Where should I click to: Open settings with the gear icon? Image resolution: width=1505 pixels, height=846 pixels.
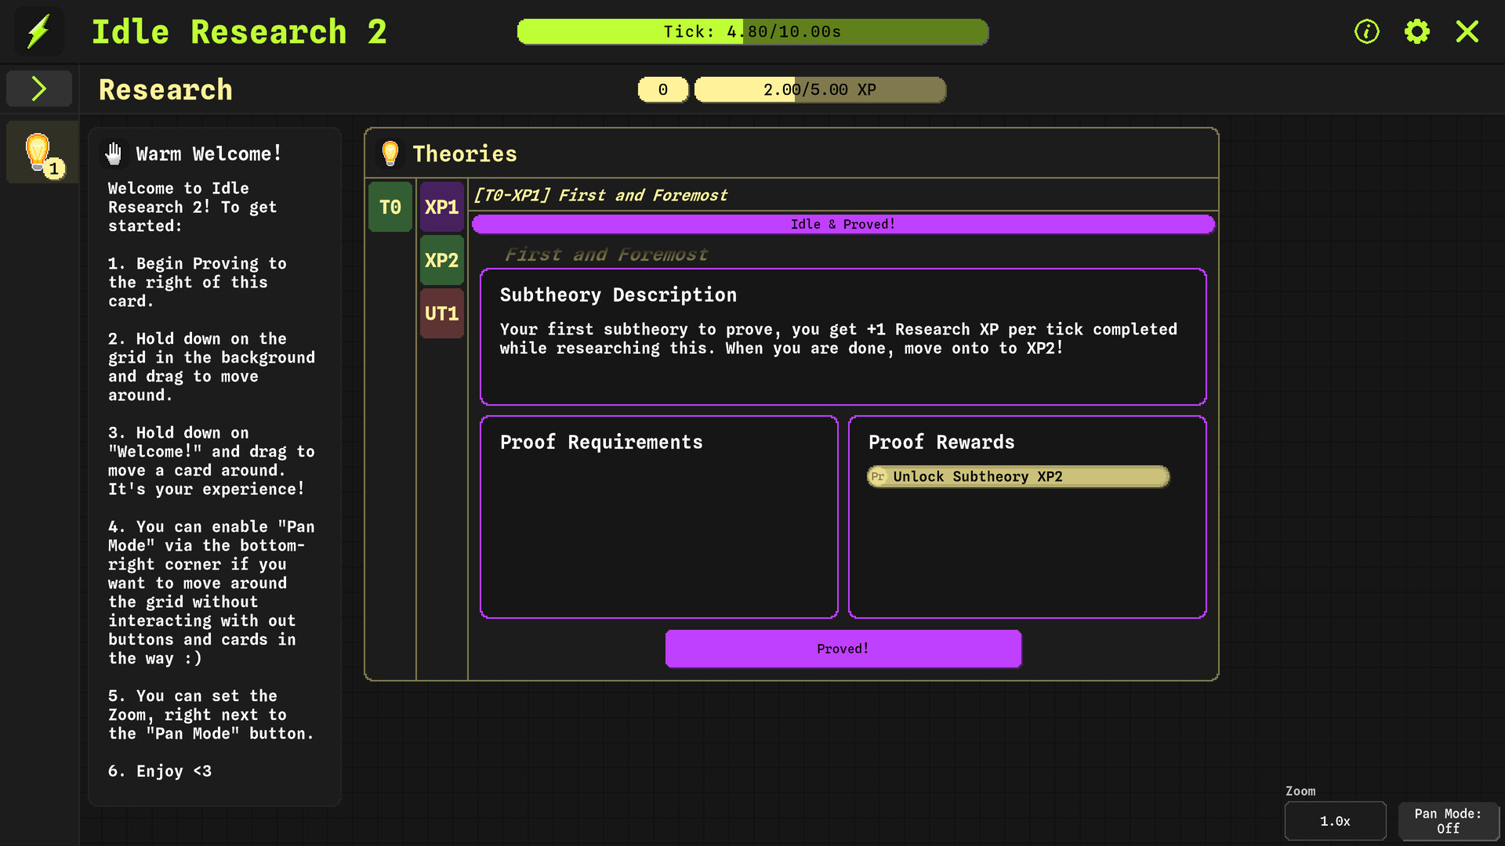click(1417, 31)
